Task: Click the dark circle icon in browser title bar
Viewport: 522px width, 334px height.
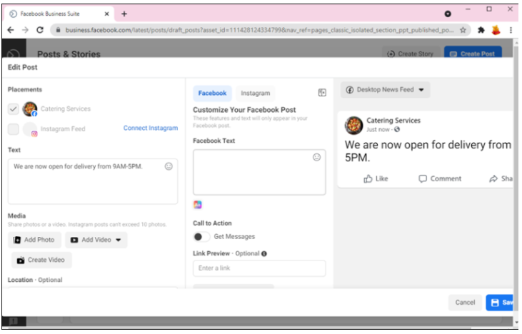Action: coord(448,14)
